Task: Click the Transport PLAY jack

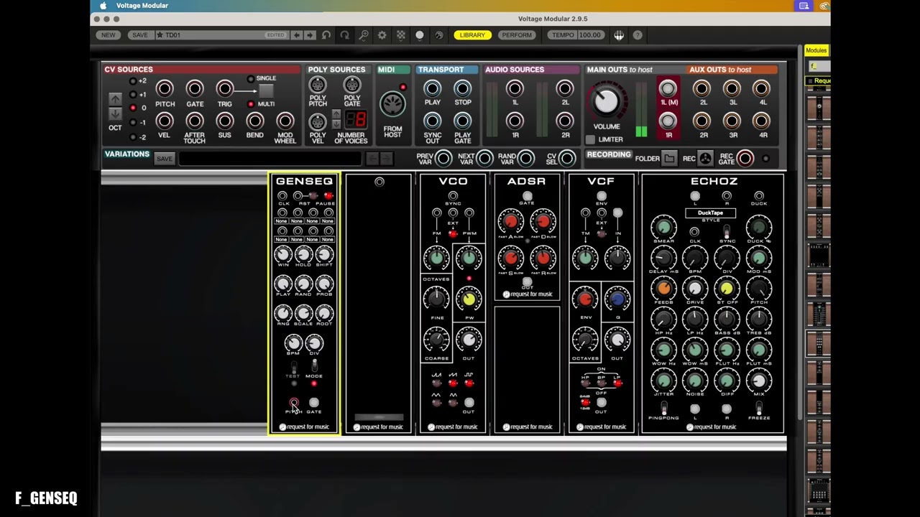Action: (433, 88)
